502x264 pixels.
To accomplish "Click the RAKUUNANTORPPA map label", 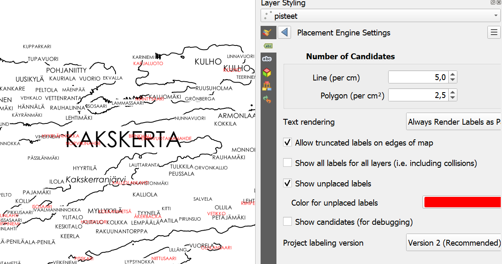I will coord(122,231).
